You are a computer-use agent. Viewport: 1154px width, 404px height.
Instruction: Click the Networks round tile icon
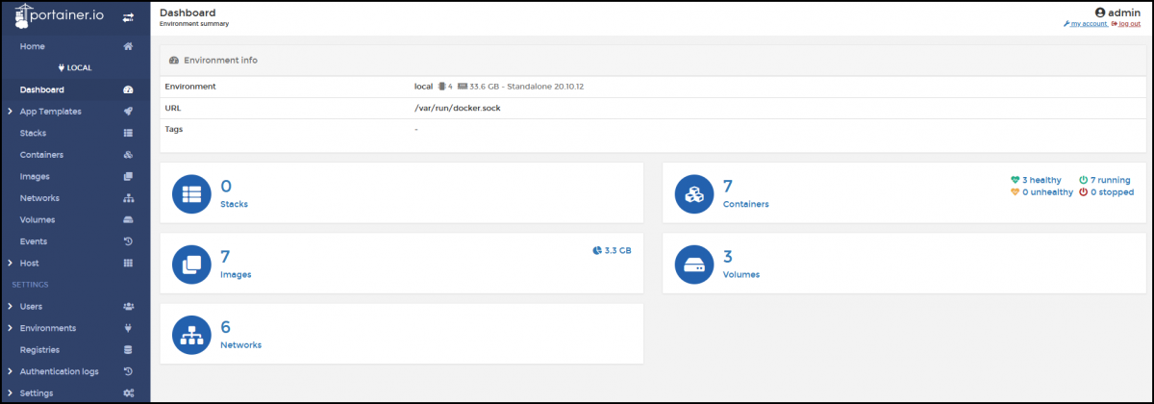tap(190, 334)
